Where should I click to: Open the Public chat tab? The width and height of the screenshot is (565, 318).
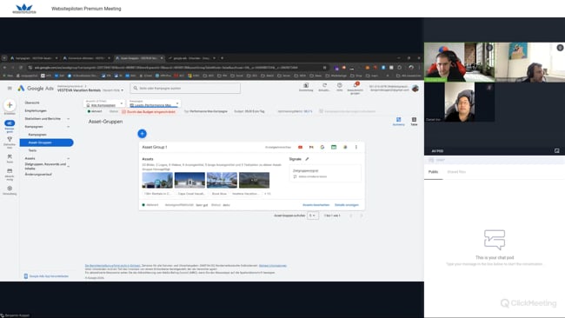point(433,172)
